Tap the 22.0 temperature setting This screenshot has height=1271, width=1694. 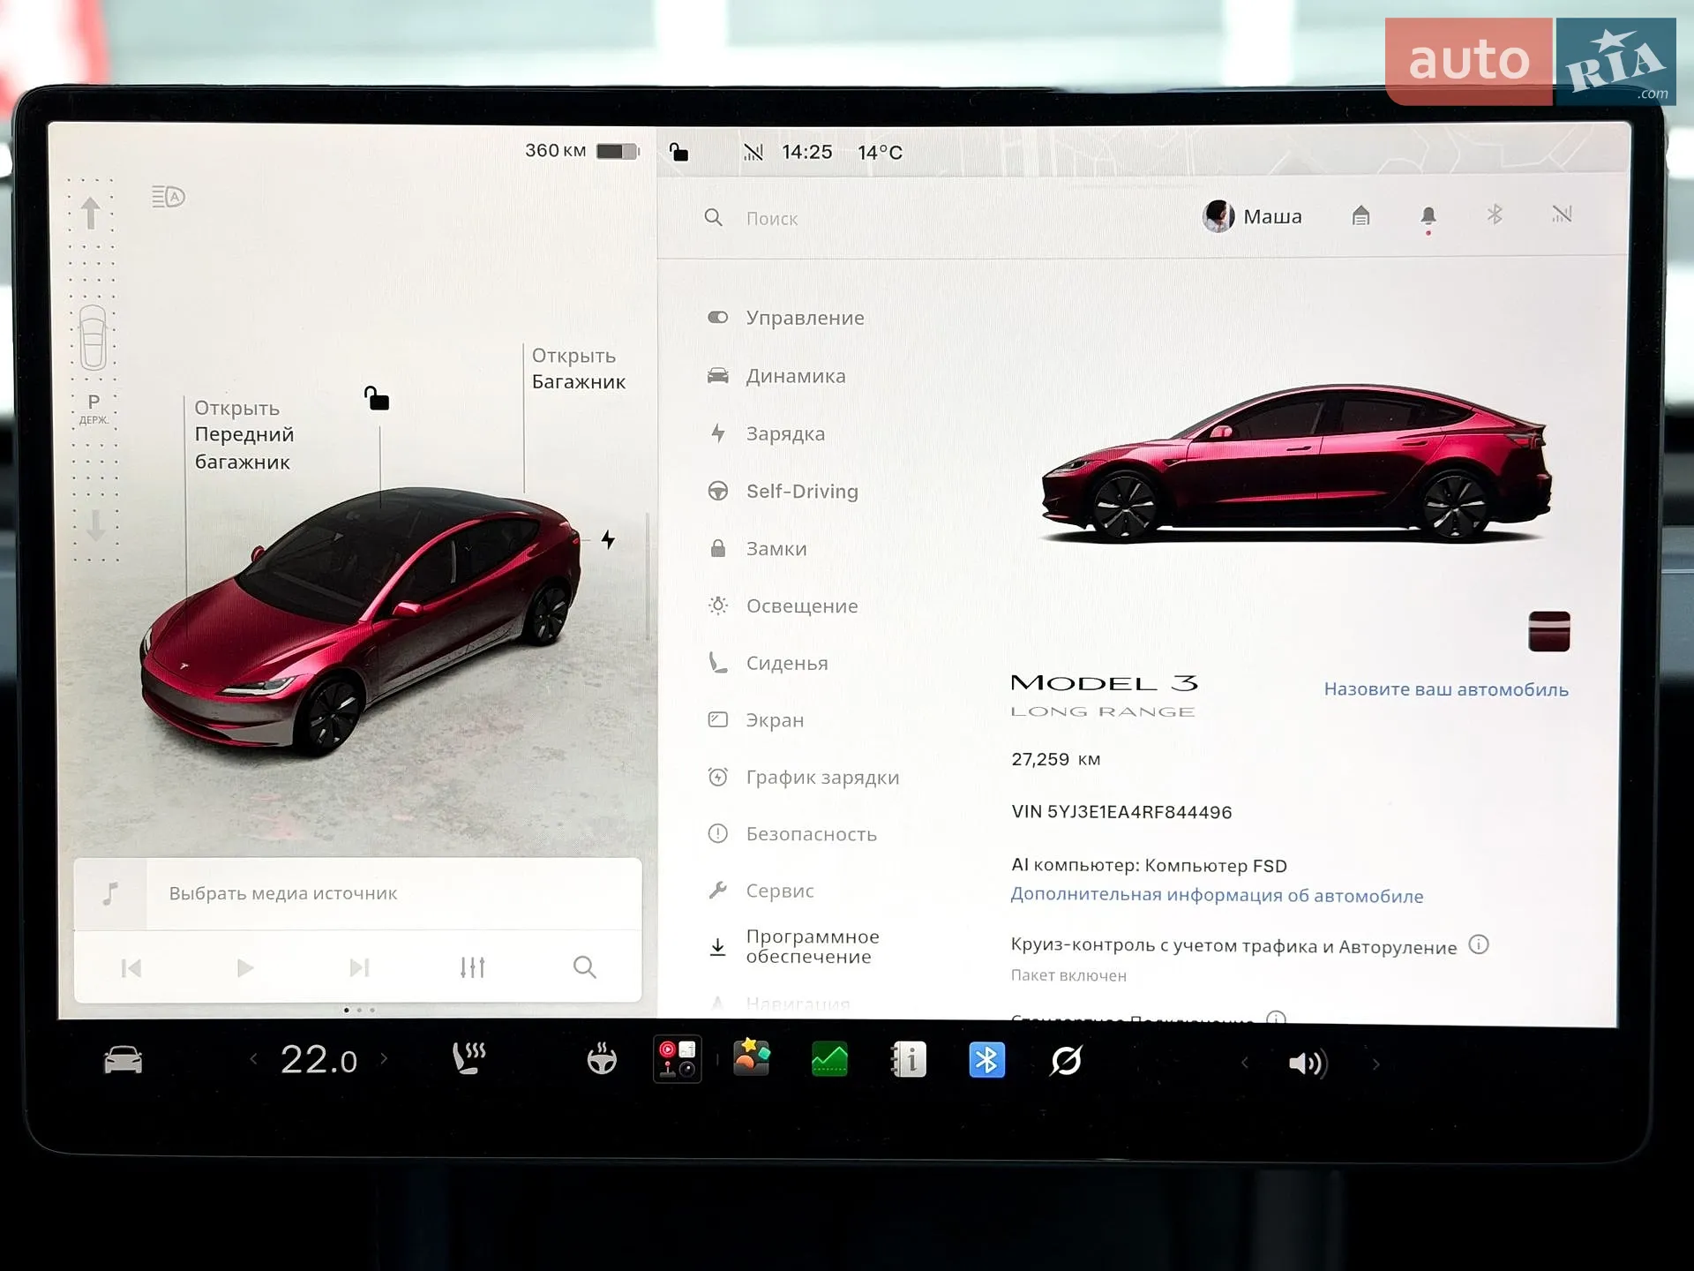(319, 1059)
